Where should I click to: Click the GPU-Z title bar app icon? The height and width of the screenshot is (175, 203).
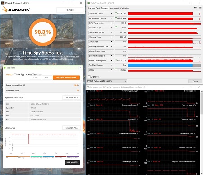88,3
